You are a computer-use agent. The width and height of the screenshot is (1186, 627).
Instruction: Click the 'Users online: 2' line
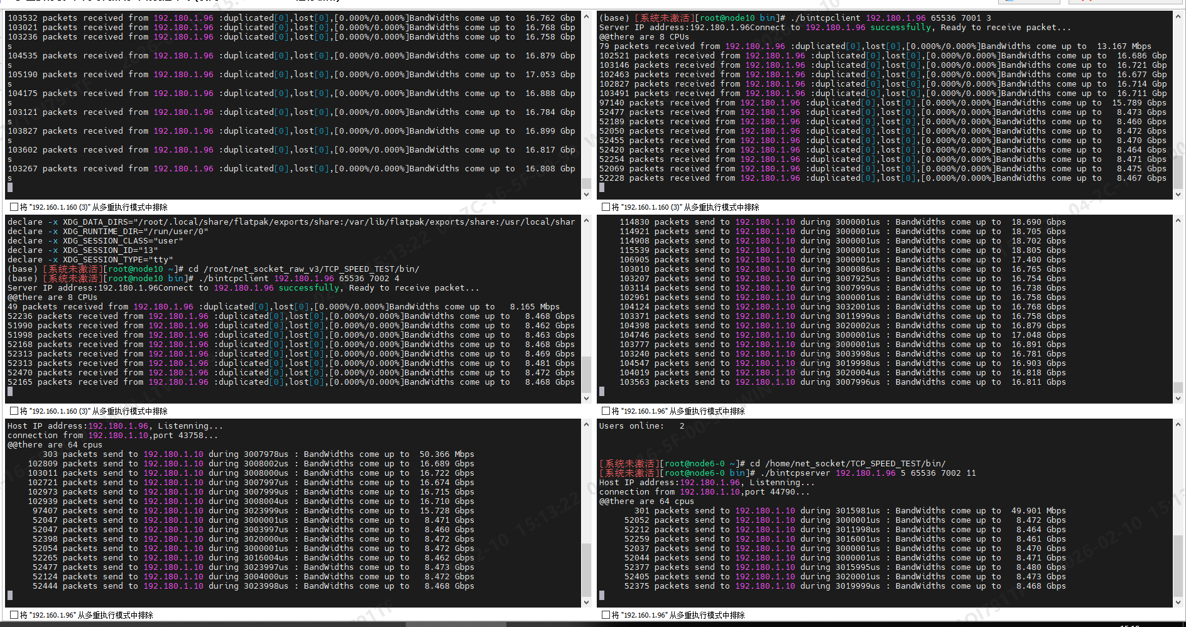click(x=642, y=426)
